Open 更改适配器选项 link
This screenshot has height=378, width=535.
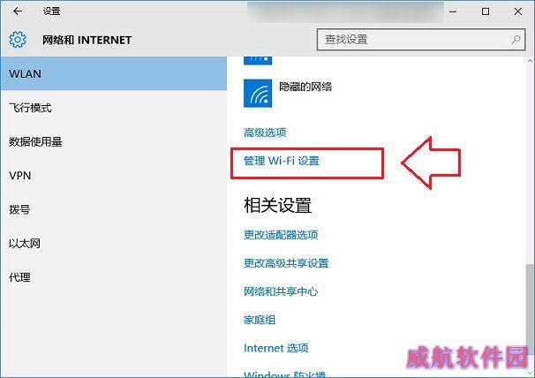(x=281, y=235)
